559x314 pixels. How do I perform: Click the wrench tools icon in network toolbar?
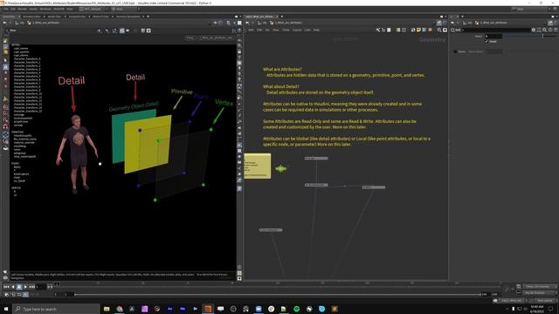378,31
